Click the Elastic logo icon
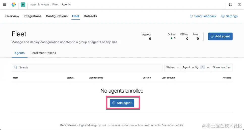The width and height of the screenshot is (244, 130). click(x=14, y=5)
